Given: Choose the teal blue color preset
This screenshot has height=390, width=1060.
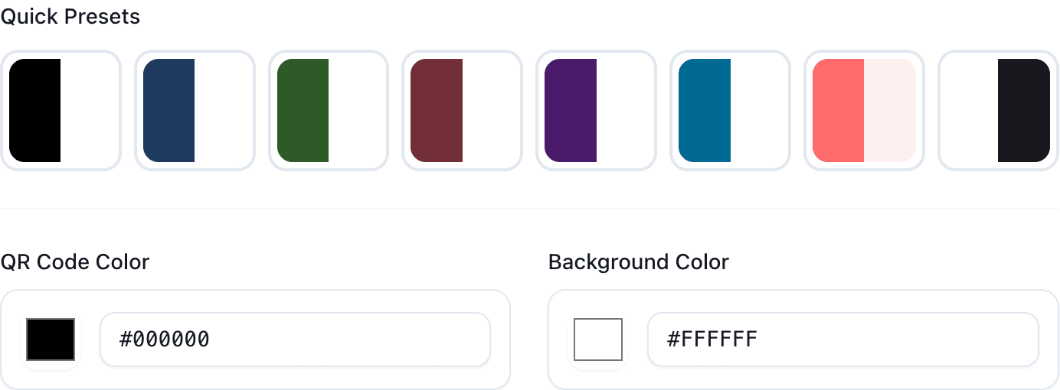Looking at the screenshot, I should pos(730,110).
